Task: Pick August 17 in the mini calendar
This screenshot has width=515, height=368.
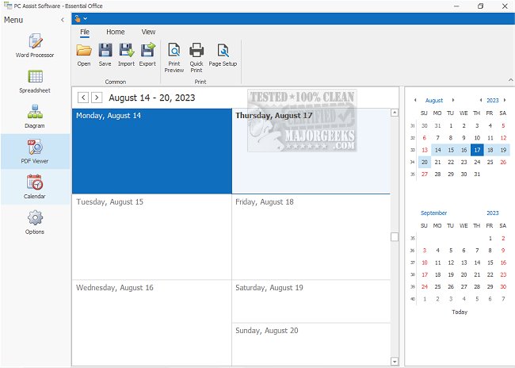Action: click(477, 150)
